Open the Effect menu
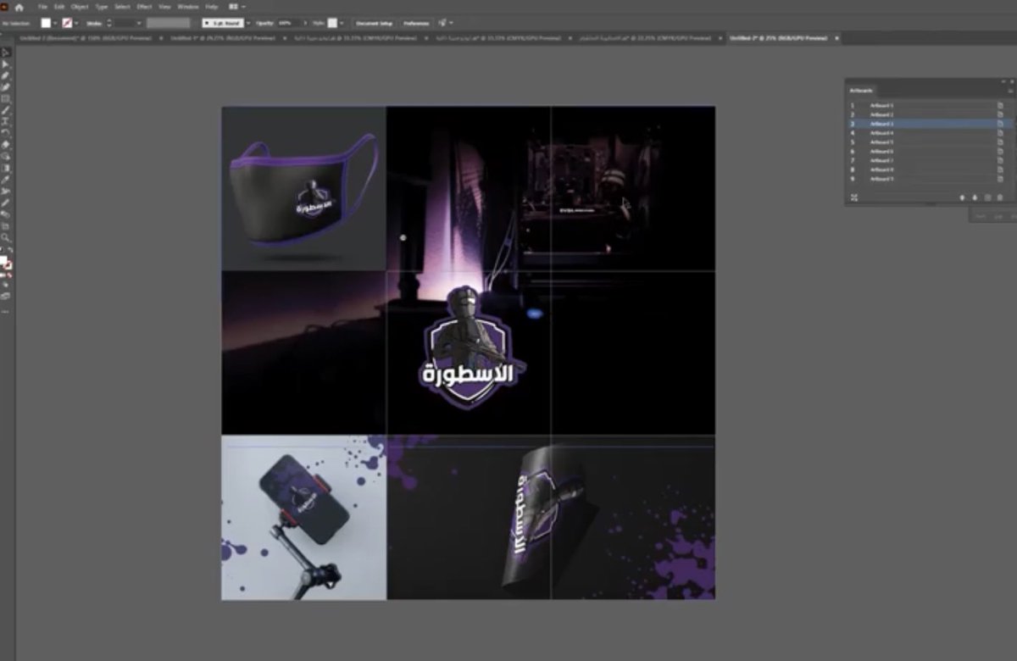 coord(144,7)
